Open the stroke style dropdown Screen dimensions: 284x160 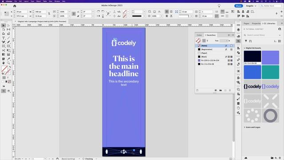coord(144,16)
